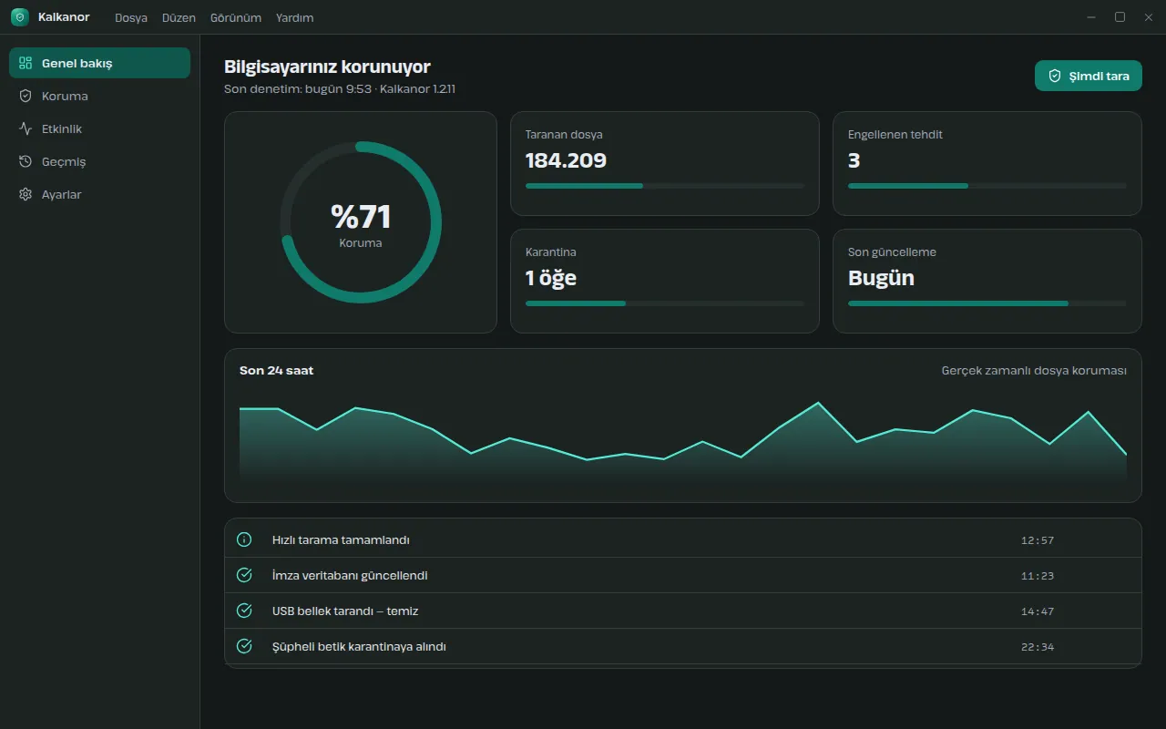Open the Dosya menu
This screenshot has width=1166, height=729.
(131, 17)
